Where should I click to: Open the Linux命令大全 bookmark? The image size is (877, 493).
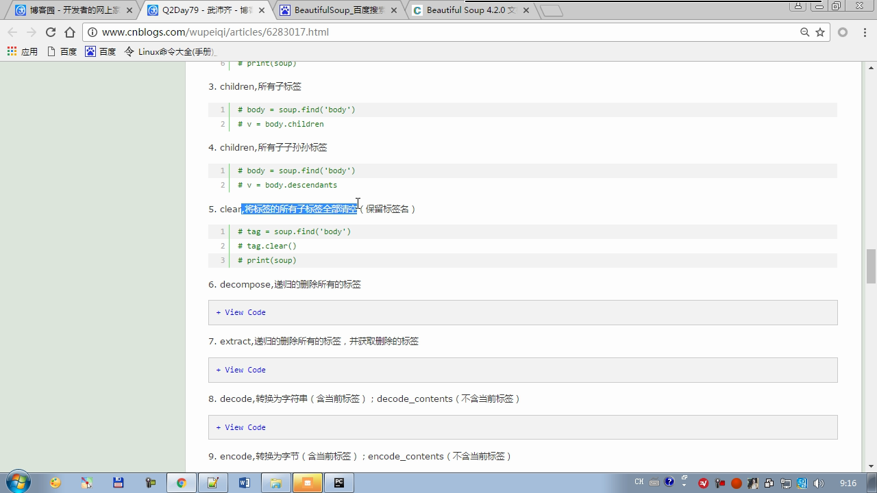[x=170, y=51]
